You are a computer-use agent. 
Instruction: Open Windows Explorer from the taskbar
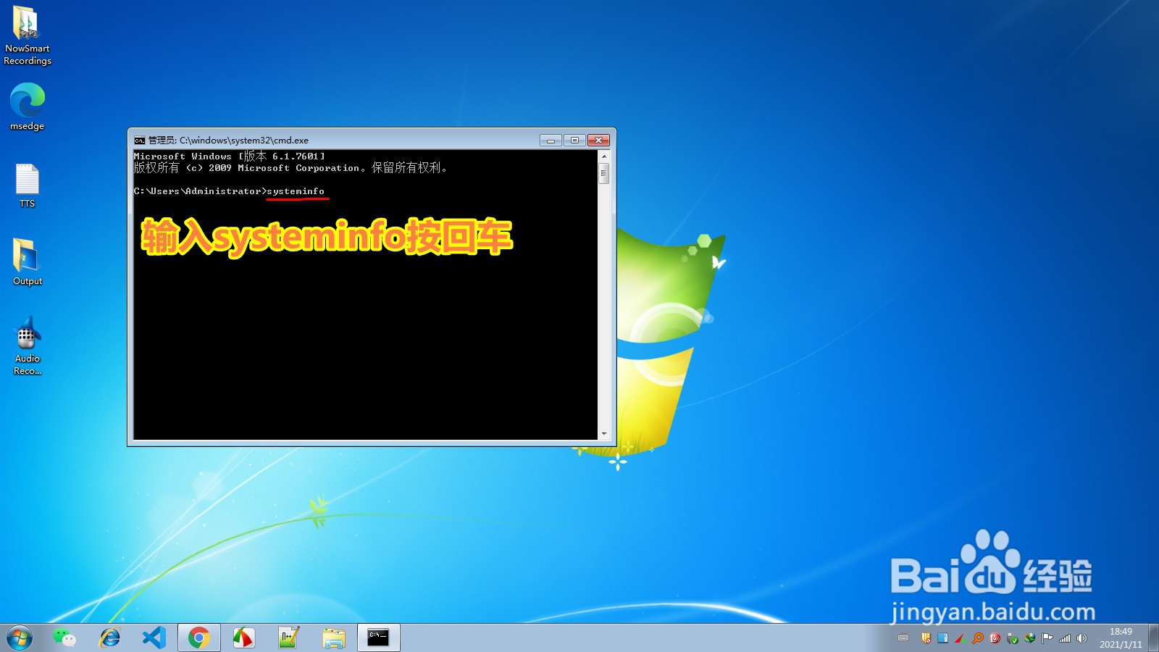(334, 638)
